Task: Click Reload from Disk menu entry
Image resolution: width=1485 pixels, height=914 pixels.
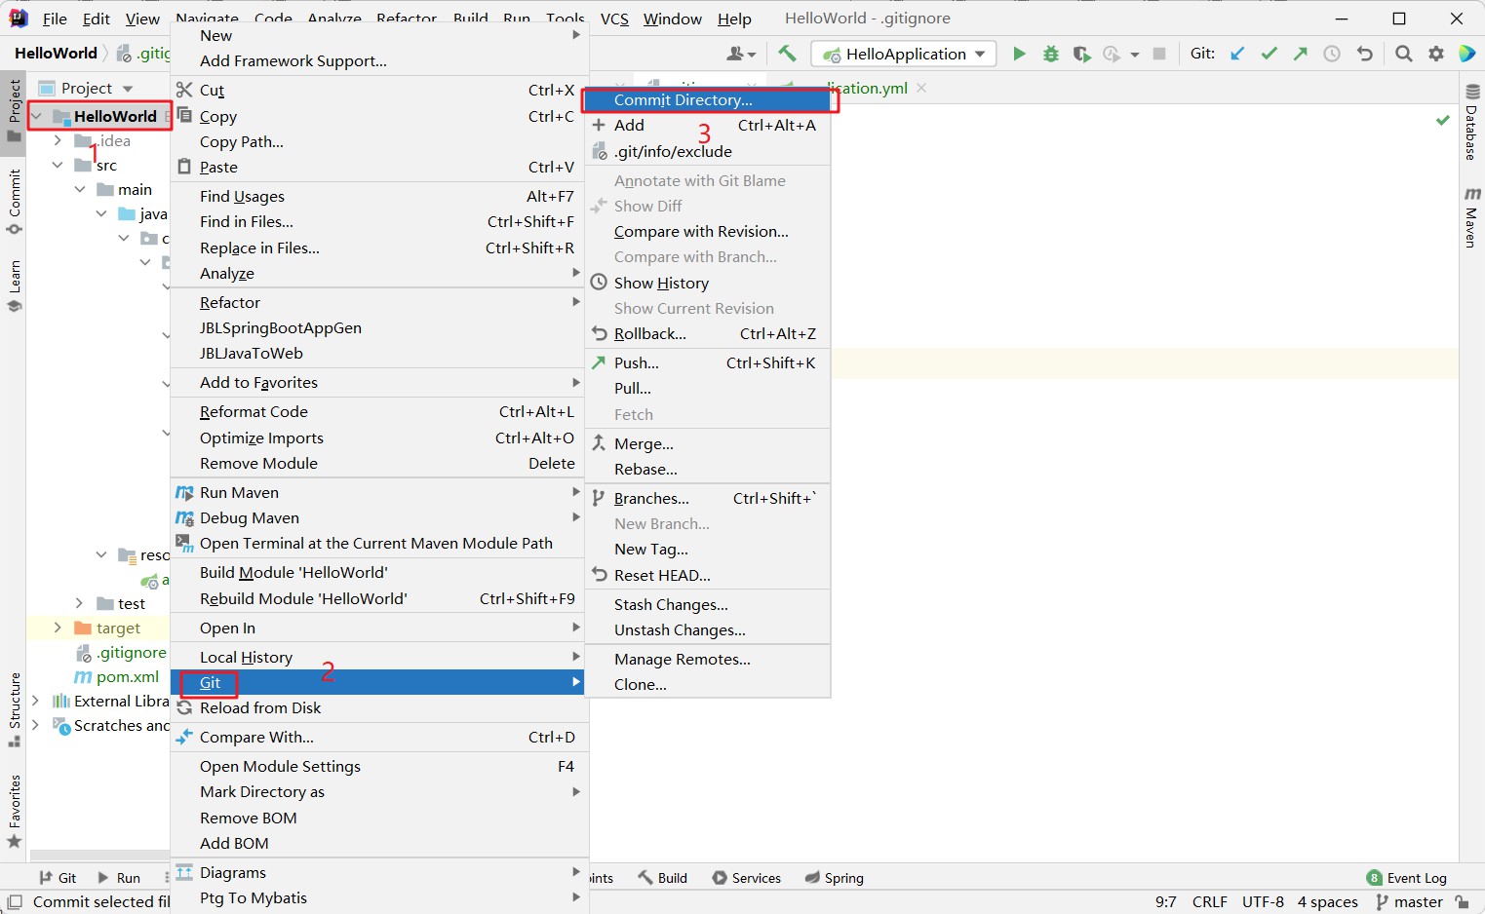Action: [x=379, y=708]
